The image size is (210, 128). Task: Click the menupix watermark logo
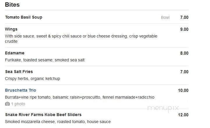tap(163, 108)
